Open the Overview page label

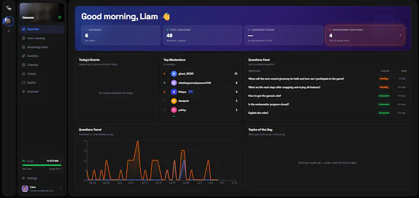[33, 29]
